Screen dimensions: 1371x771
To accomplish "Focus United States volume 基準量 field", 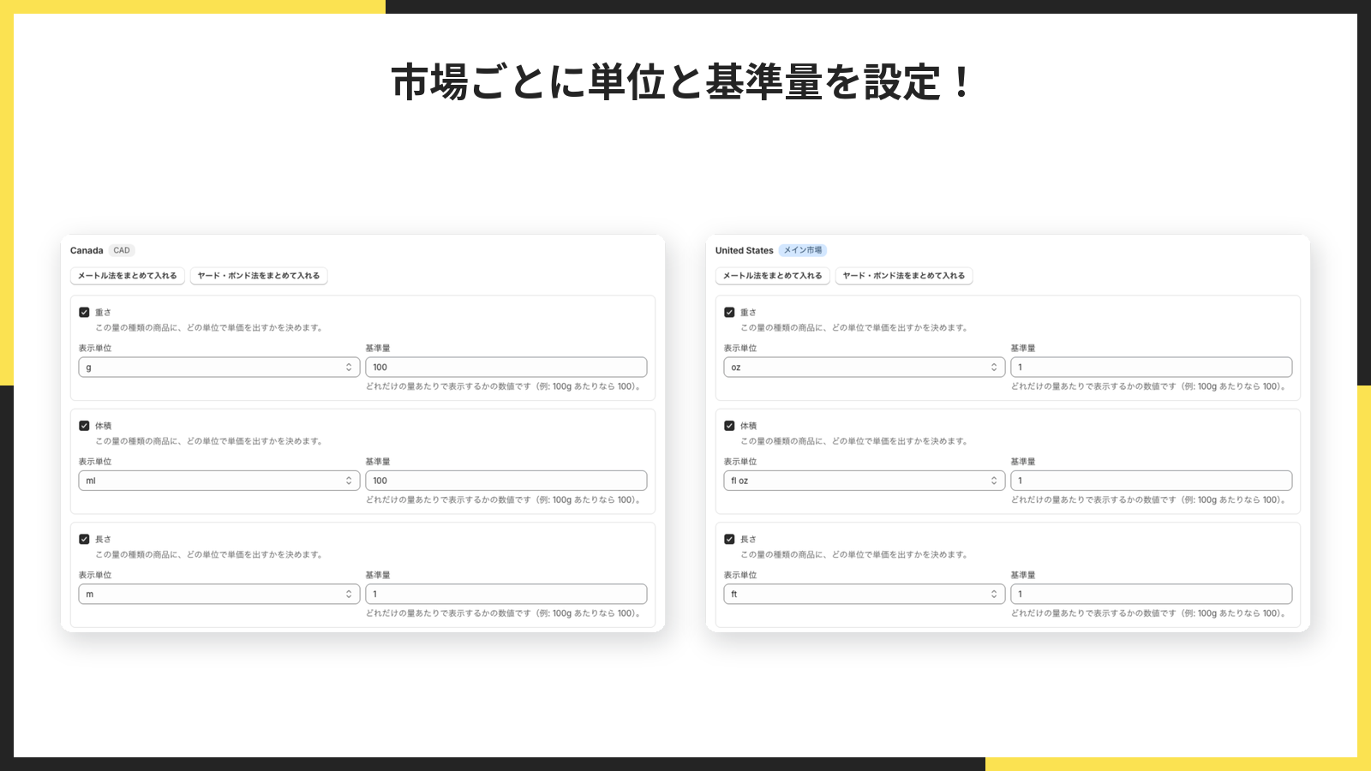I will pyautogui.click(x=1152, y=481).
